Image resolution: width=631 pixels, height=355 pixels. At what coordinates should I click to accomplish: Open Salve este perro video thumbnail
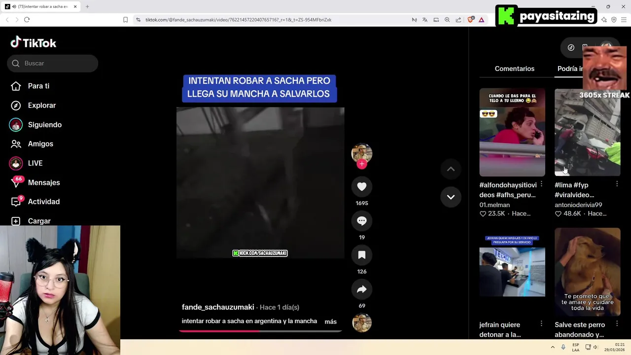(587, 272)
